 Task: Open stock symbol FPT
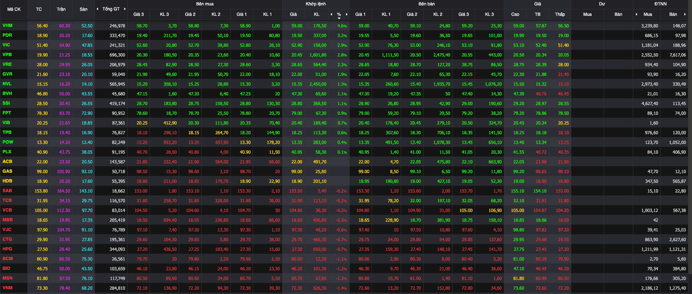7,113
